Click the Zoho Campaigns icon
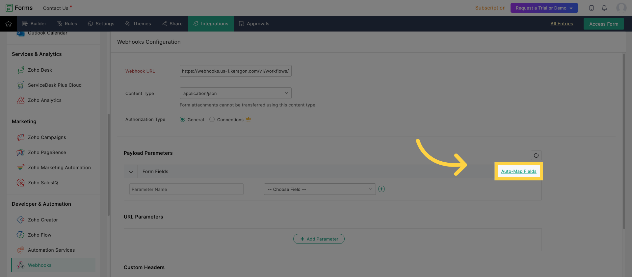 pyautogui.click(x=21, y=137)
